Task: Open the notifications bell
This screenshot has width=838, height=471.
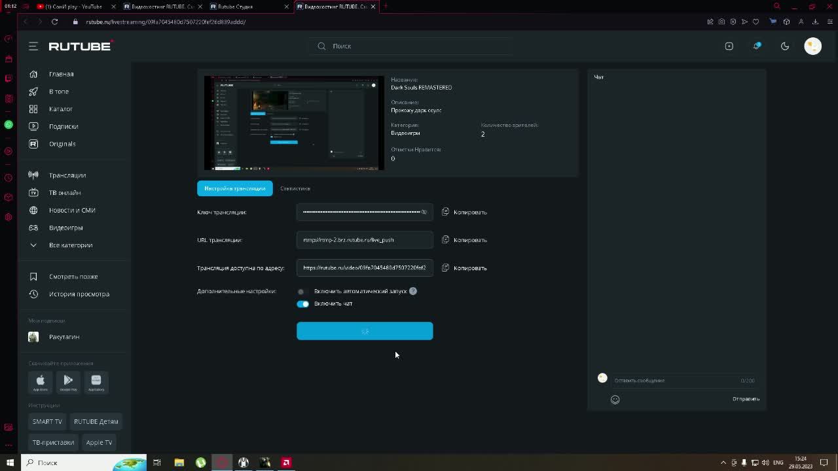Action: tap(757, 46)
